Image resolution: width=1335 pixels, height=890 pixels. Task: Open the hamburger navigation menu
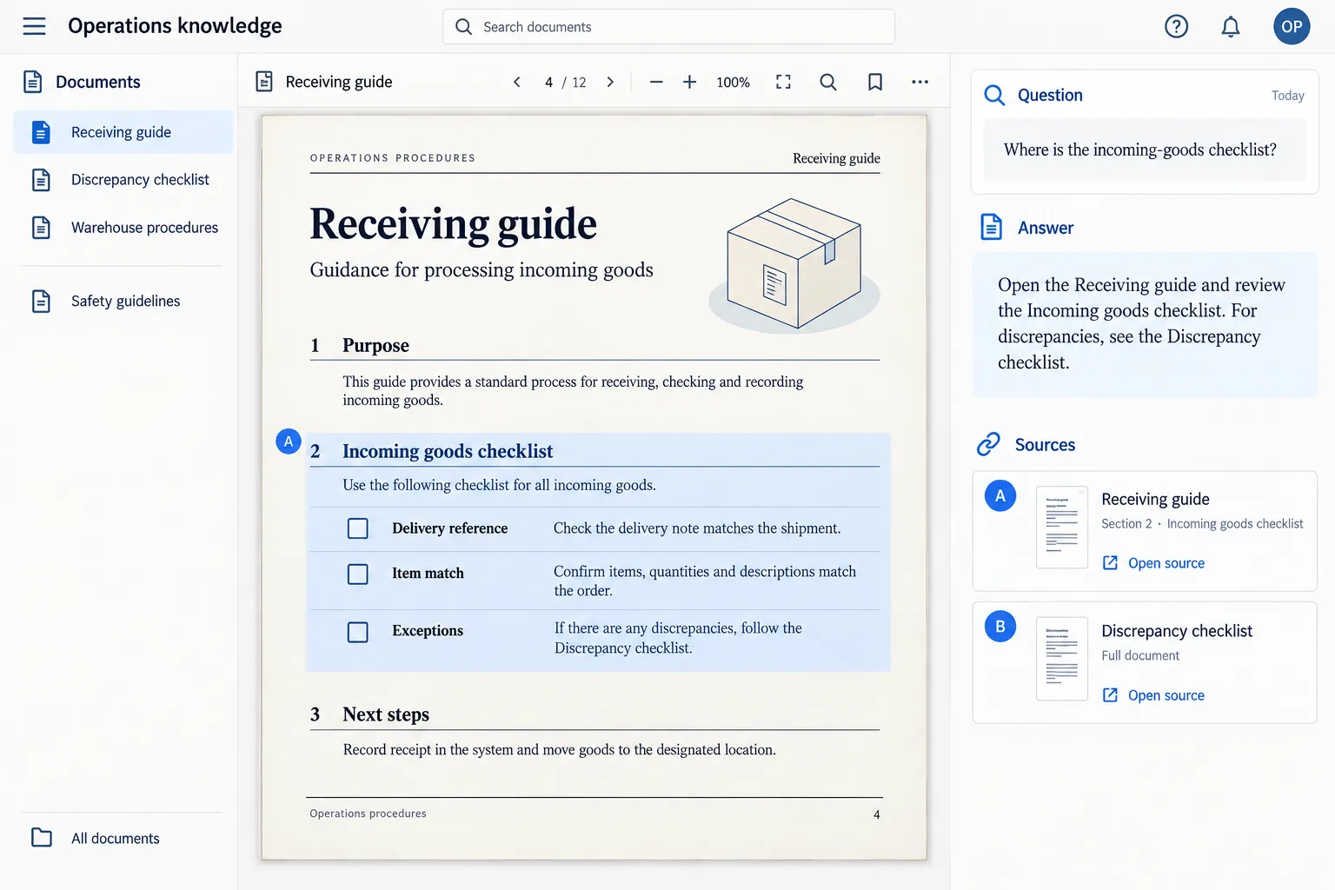pyautogui.click(x=34, y=26)
